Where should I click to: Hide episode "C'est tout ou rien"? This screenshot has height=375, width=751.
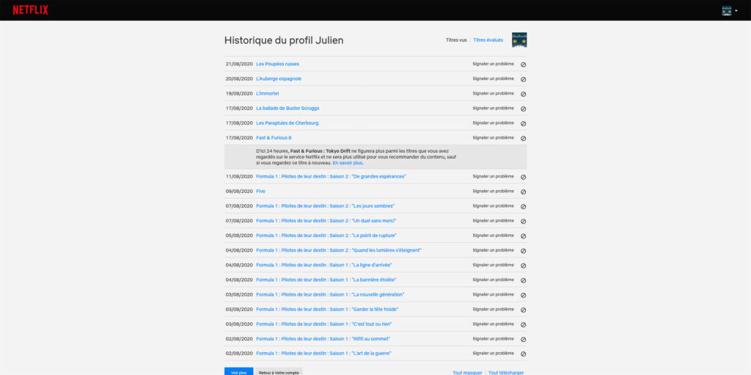pyautogui.click(x=523, y=324)
